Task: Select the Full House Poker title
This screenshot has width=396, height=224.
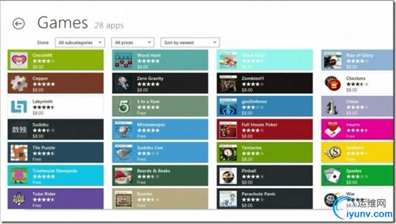Action: tap(259, 124)
